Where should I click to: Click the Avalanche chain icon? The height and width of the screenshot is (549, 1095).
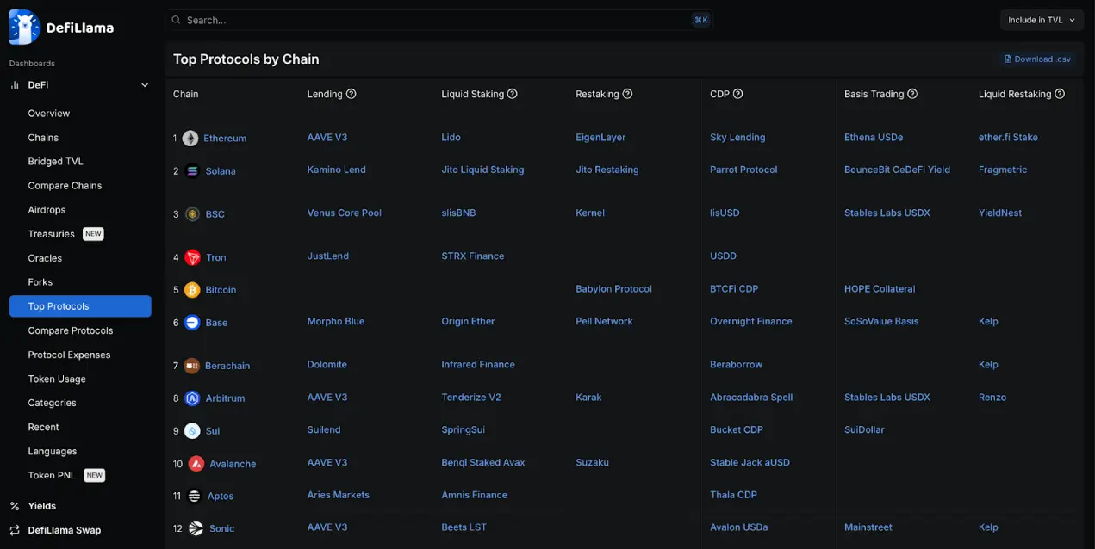pyautogui.click(x=196, y=464)
